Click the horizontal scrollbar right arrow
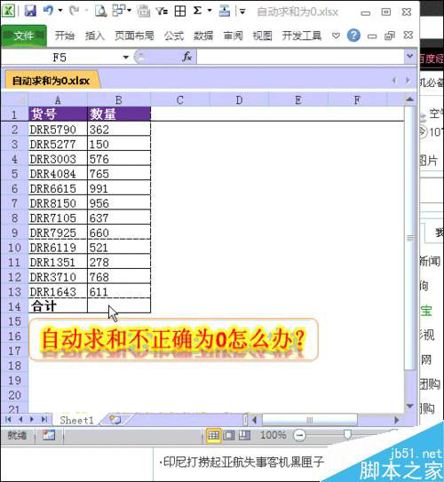 click(396, 420)
